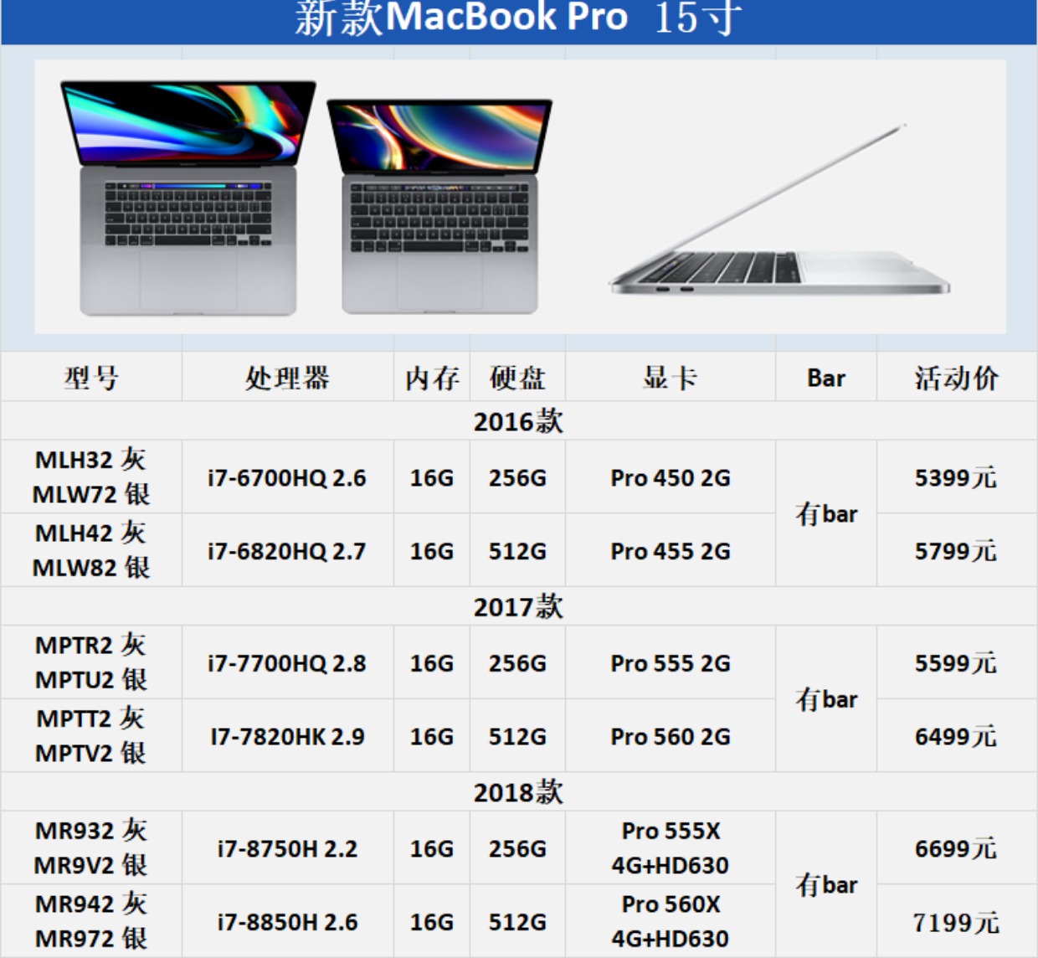Viewport: 1038px width, 958px height.
Task: Select graphics cell Pro 555 2G
Action: coord(671,663)
